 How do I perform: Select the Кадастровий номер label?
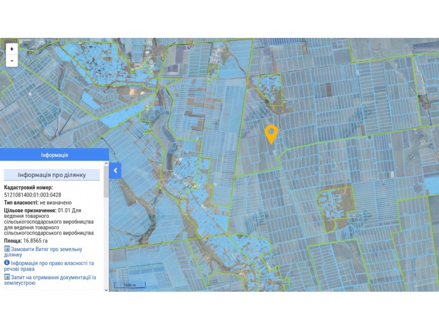point(28,188)
